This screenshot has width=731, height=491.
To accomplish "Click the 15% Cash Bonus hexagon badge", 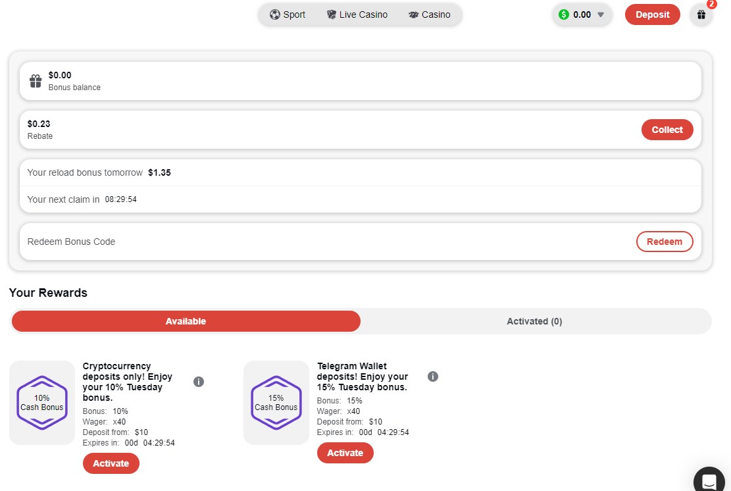I will click(276, 402).
